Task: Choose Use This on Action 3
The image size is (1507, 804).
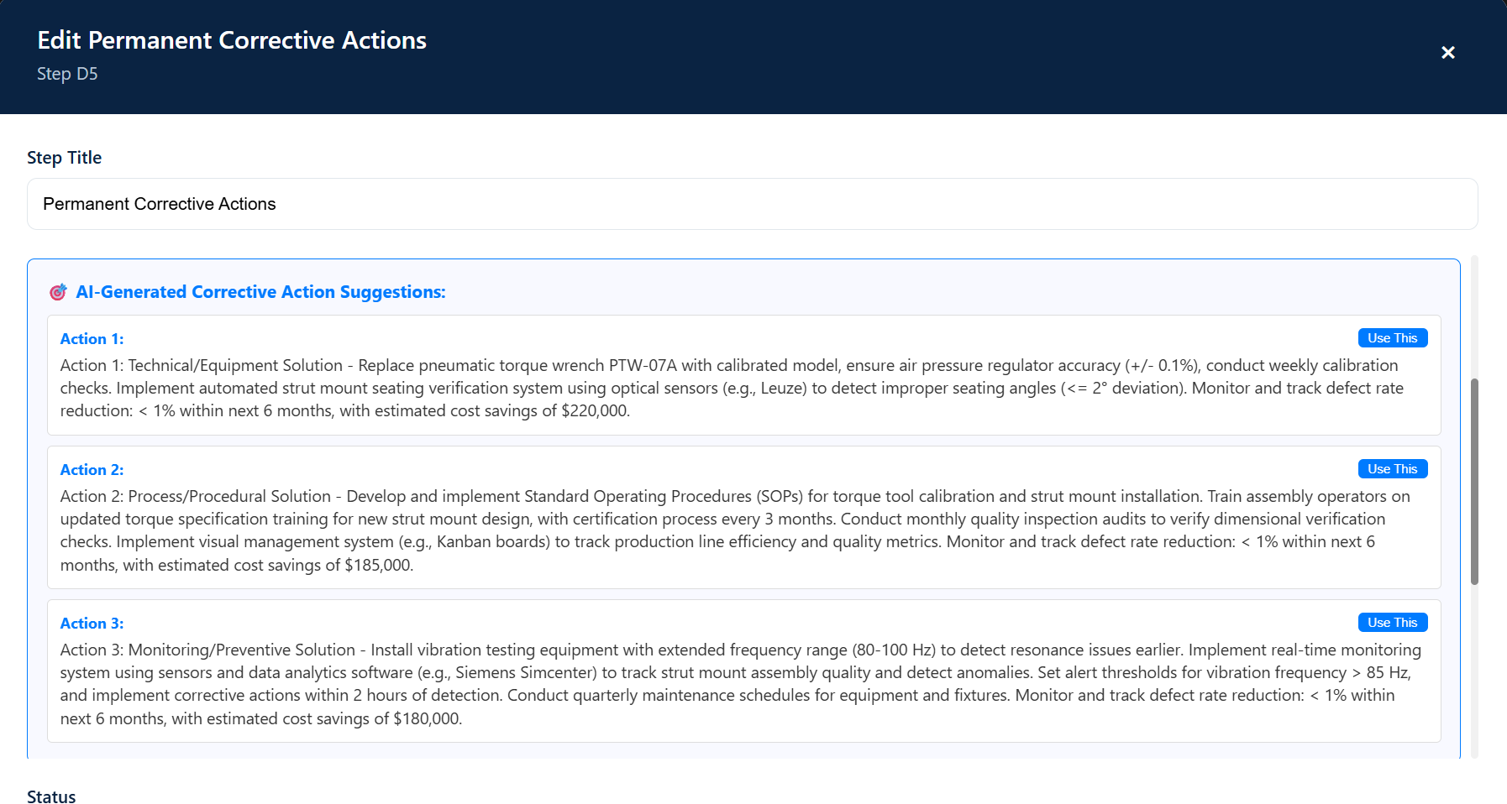Action: tap(1392, 623)
